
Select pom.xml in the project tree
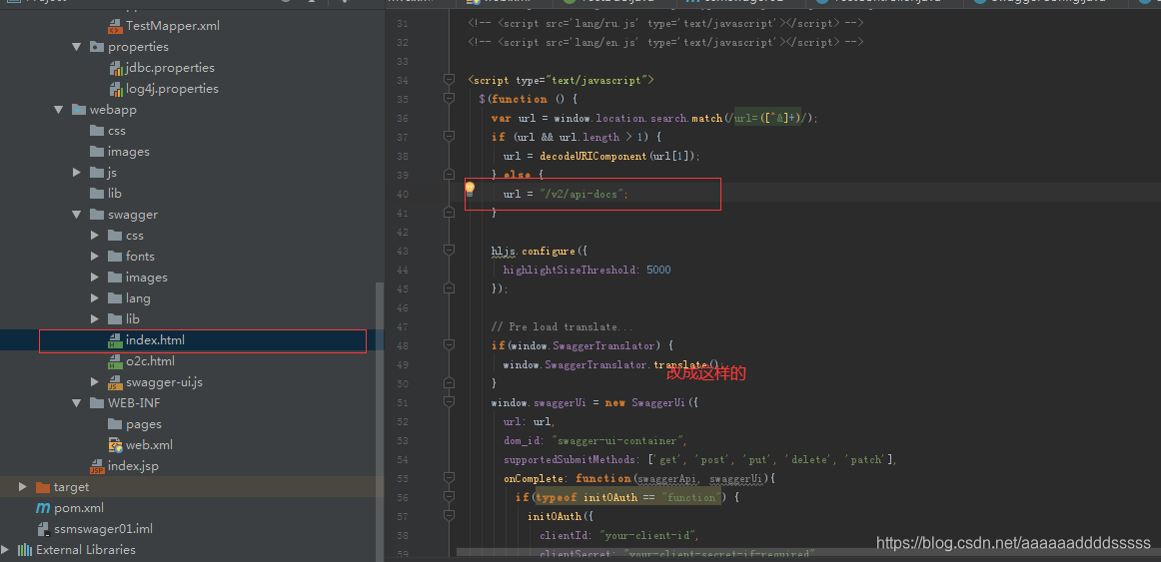pos(79,508)
